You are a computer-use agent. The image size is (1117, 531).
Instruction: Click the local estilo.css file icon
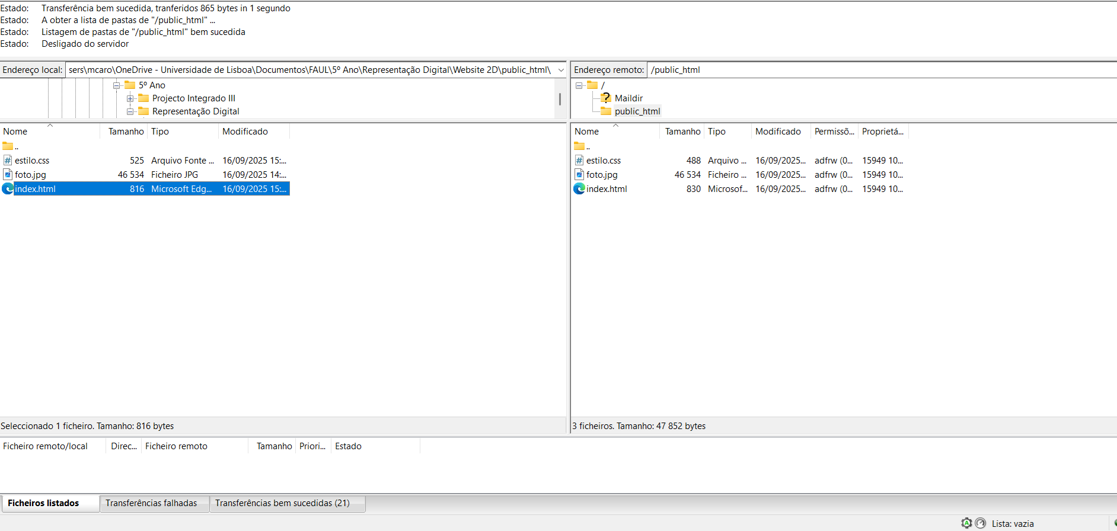coord(8,161)
